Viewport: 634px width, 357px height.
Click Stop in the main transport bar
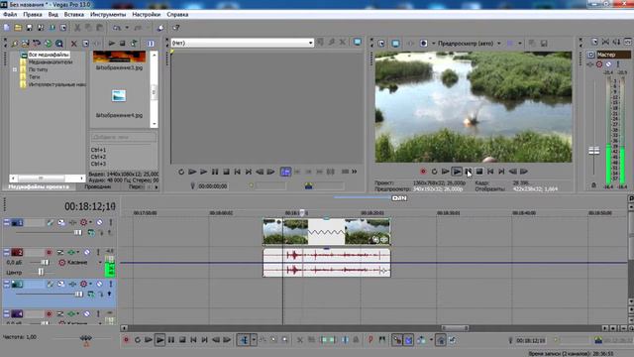pyautogui.click(x=182, y=340)
